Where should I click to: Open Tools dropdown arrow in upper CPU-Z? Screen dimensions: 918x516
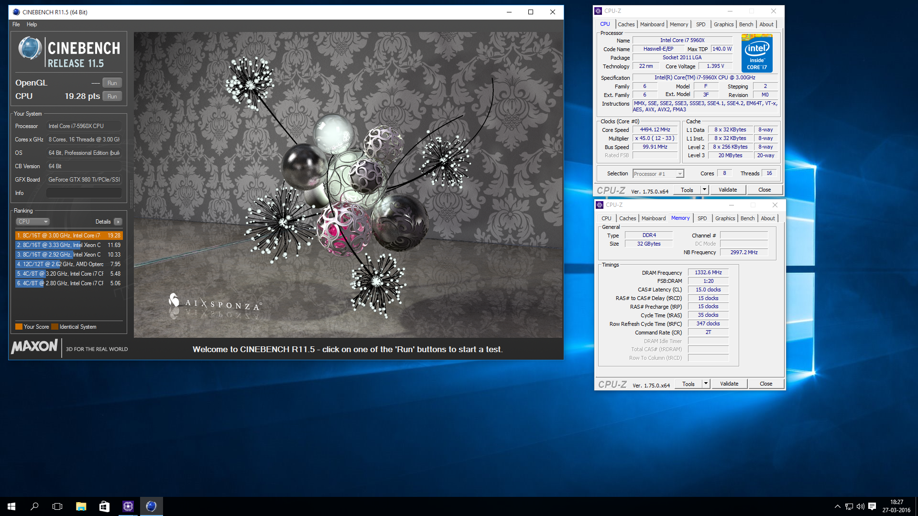[x=704, y=190]
